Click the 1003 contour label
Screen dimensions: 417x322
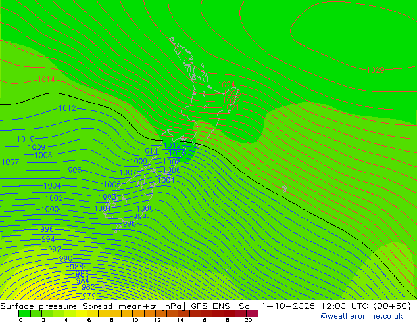[108, 197]
